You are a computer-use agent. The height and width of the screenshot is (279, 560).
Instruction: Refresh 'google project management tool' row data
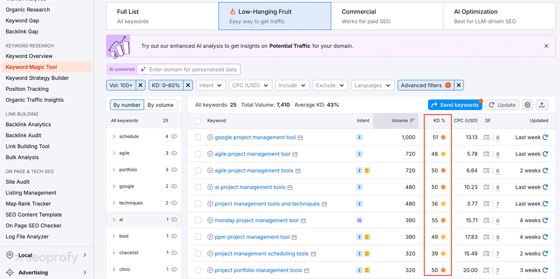pyautogui.click(x=545, y=137)
